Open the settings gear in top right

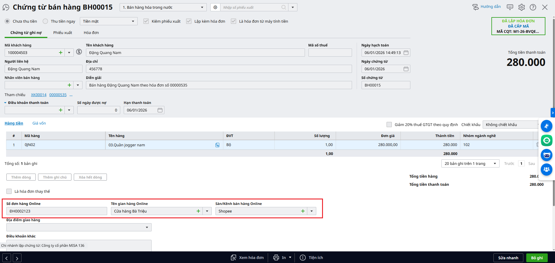click(521, 7)
